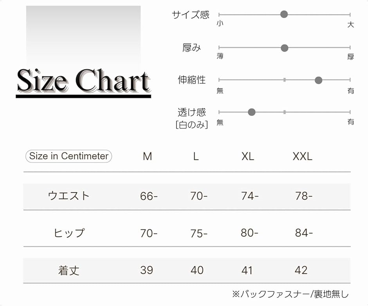
Task: Select the XL size column header
Action: pos(248,157)
